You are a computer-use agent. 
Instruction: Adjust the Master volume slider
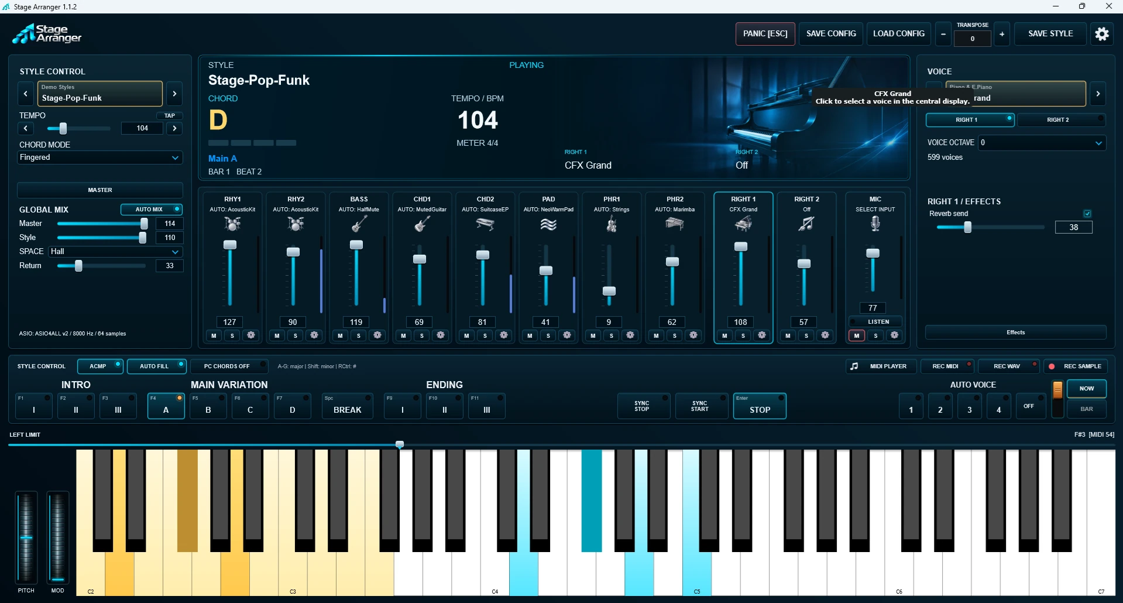click(102, 224)
